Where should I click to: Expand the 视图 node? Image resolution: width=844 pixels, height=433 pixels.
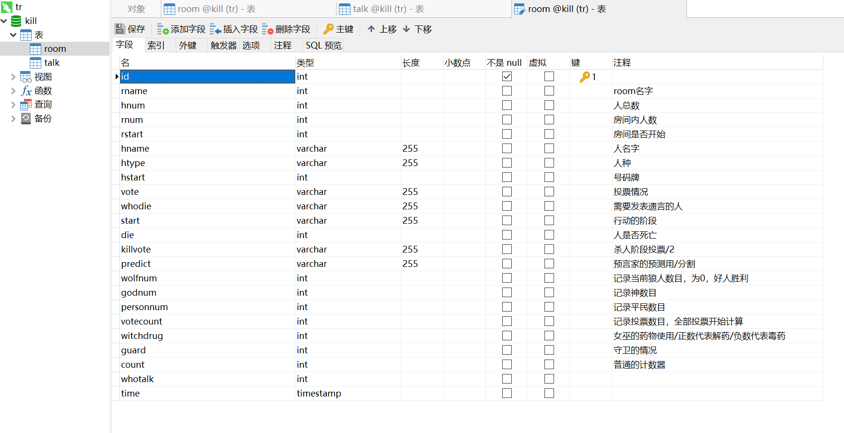click(x=13, y=76)
